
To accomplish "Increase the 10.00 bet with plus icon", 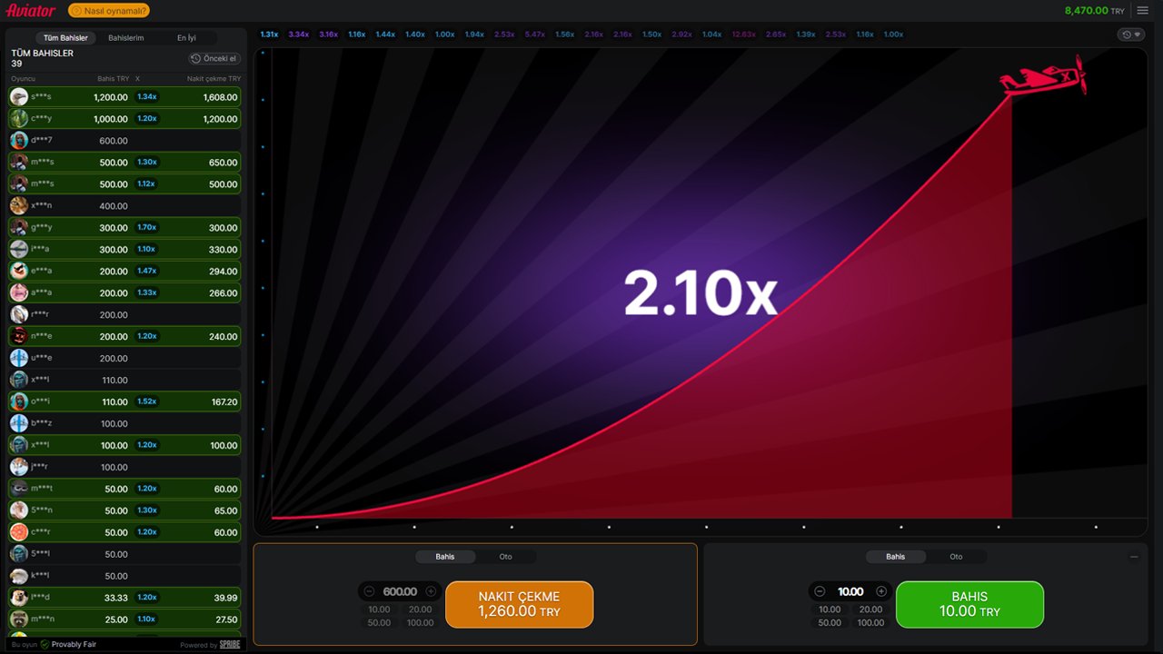I will pos(881,591).
